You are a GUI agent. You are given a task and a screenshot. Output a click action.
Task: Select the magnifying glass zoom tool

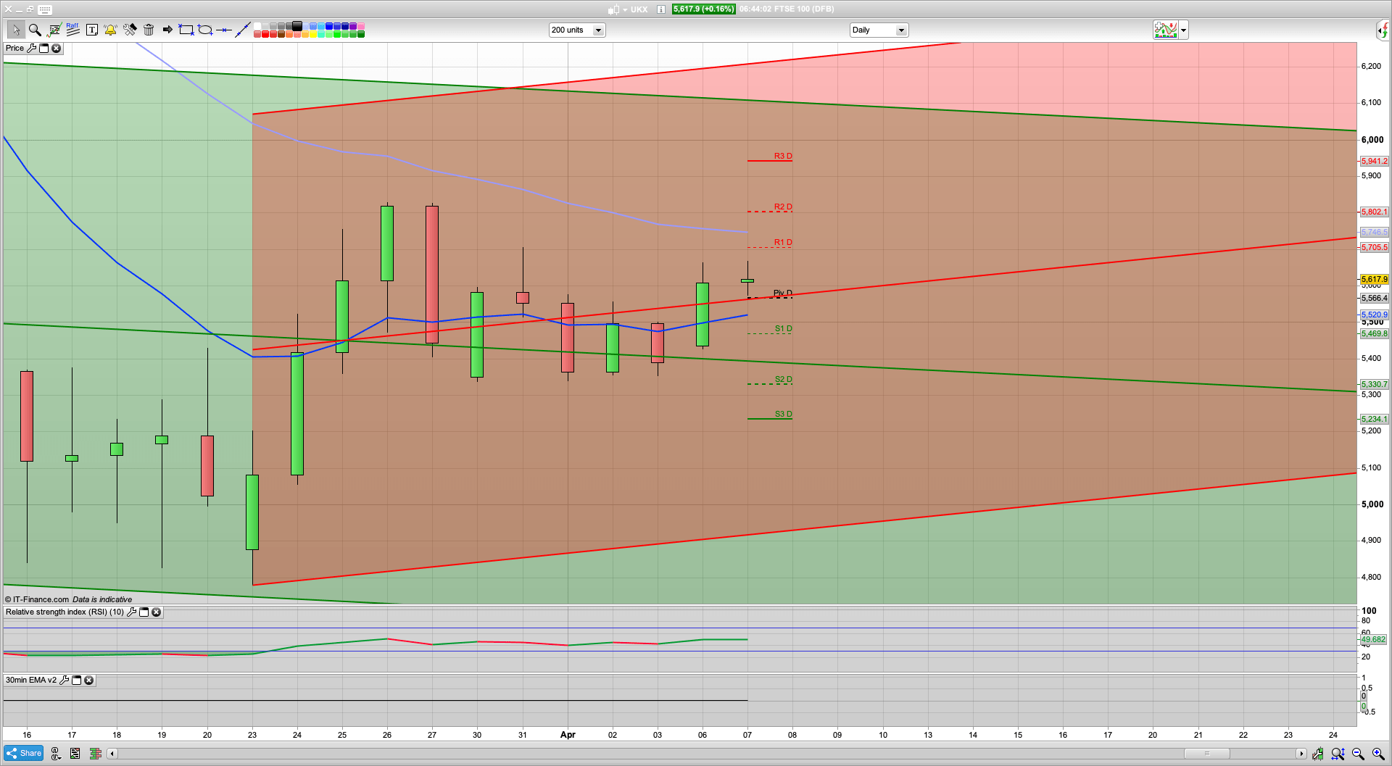pos(35,30)
